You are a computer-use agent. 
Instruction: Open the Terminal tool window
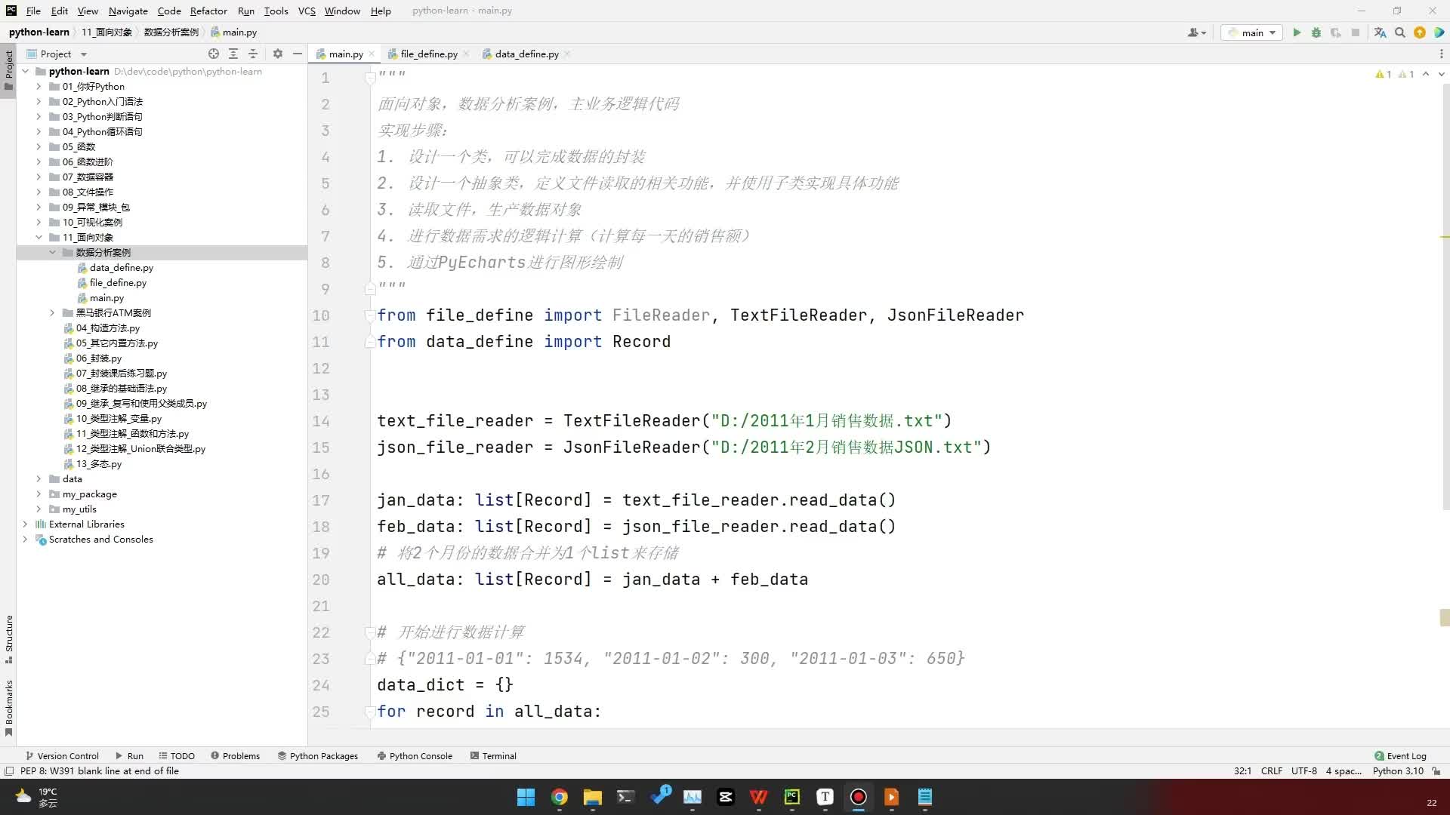point(493,755)
